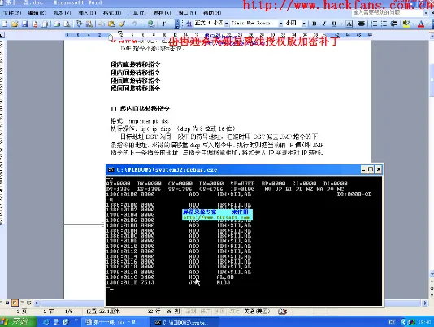Image resolution: width=434 pixels, height=327 pixels.
Task: Toggle bold formatting
Action: 315,24
